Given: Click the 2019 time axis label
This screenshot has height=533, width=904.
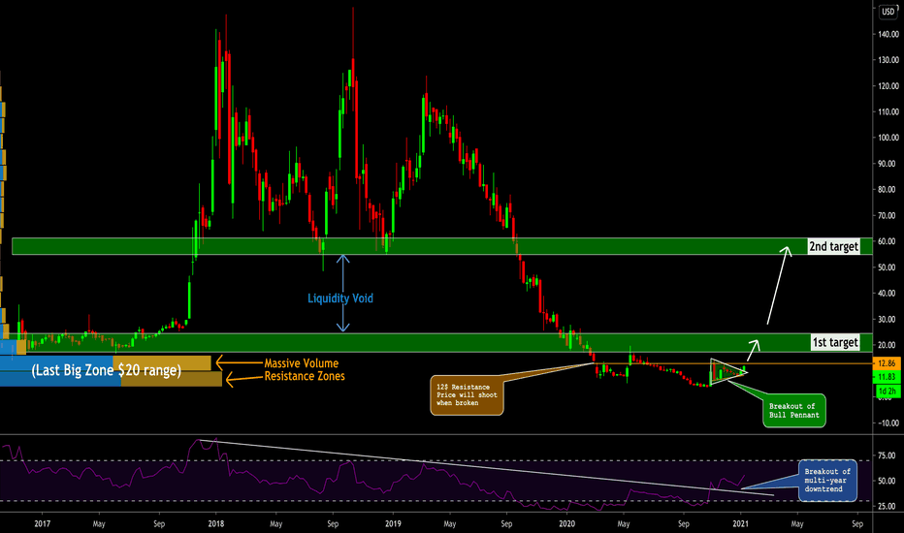Looking at the screenshot, I should [x=393, y=523].
